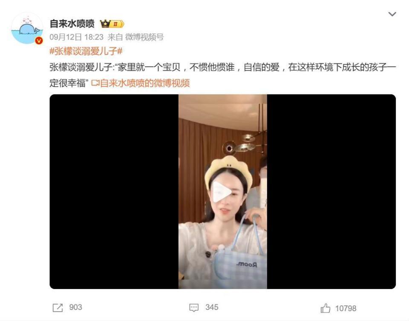Click the 微博视频号 source link
This screenshot has width=409, height=321.
click(144, 37)
